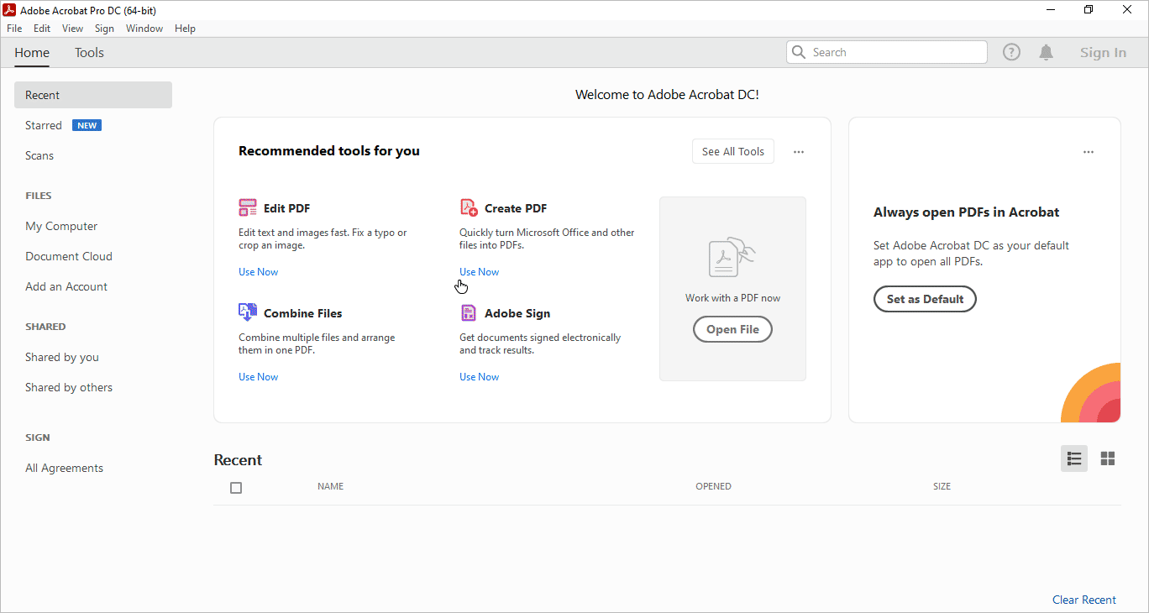
Task: Open the Help menu
Action: [x=185, y=29]
